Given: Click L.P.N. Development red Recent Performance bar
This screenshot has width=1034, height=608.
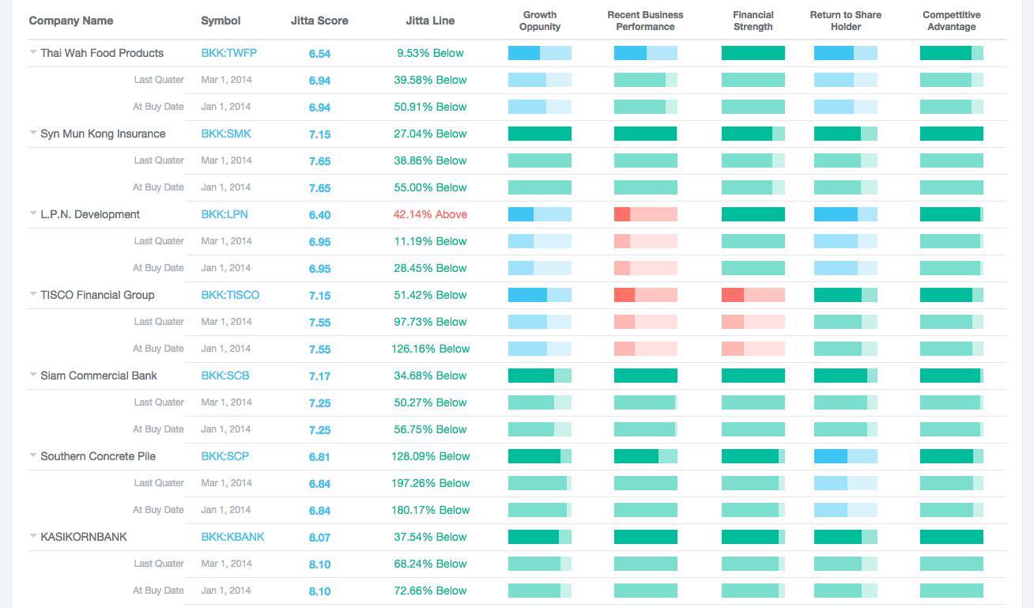Looking at the screenshot, I should pos(646,215).
